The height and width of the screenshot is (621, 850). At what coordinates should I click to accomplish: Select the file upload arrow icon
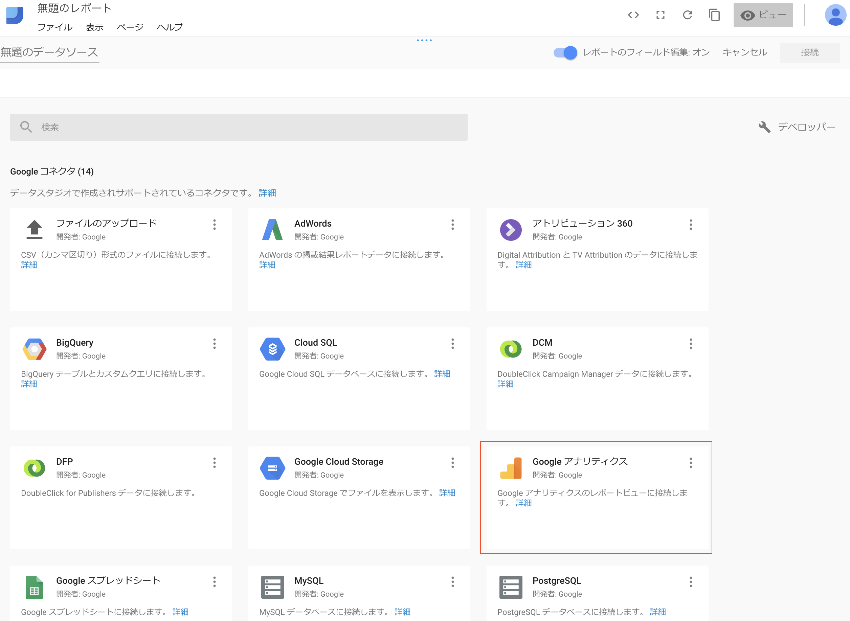(35, 229)
